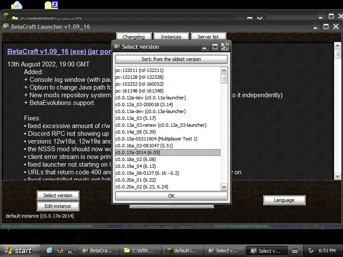Select version c0.0.18a_02 (6.08)

tap(168, 159)
